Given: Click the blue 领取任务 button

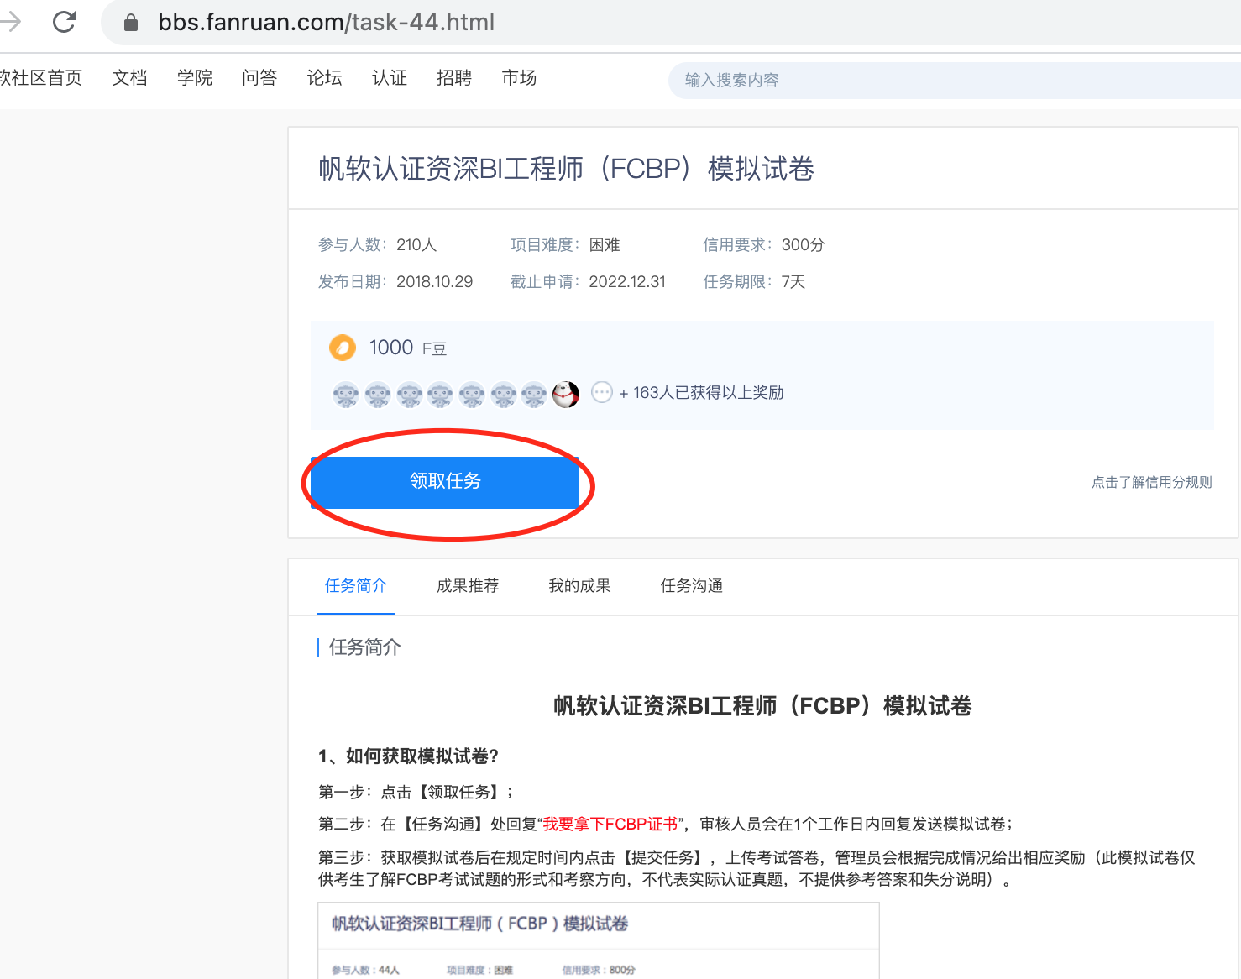Looking at the screenshot, I should 445,482.
